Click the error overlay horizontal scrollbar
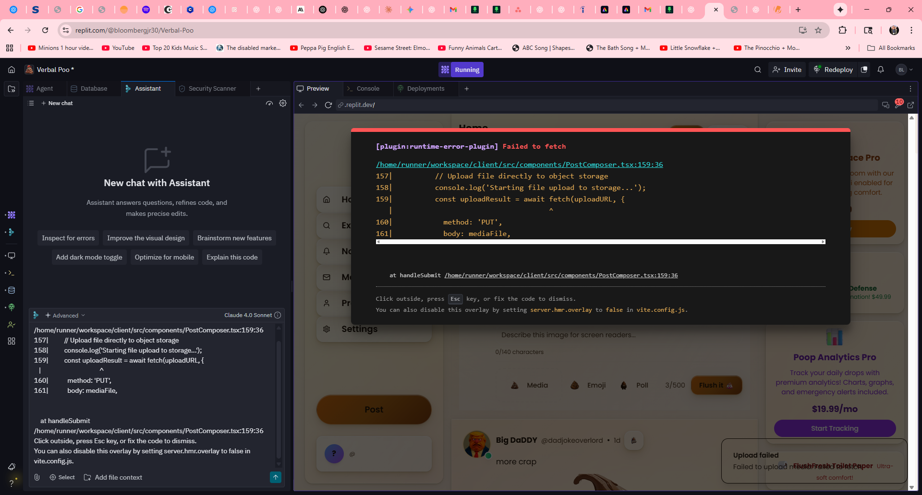This screenshot has width=922, height=495. point(600,242)
